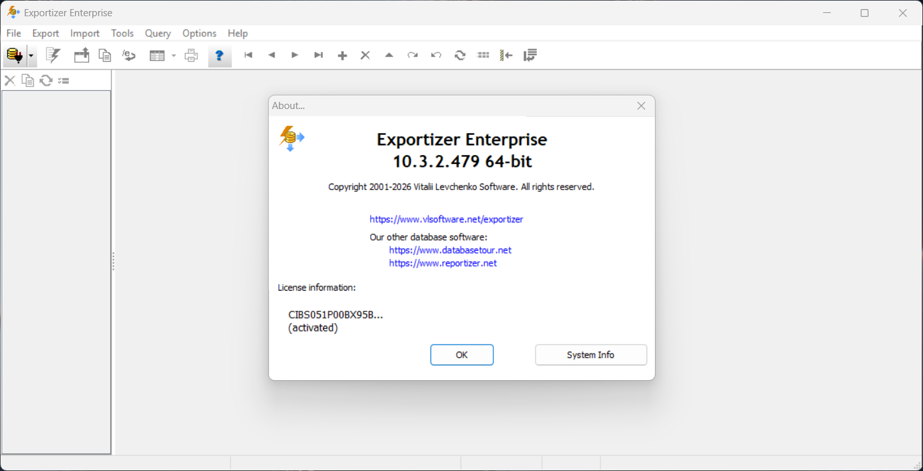Screen dimensions: 923x471
Task: Click the license key text CIBS051P00BX95B...
Action: click(x=336, y=315)
